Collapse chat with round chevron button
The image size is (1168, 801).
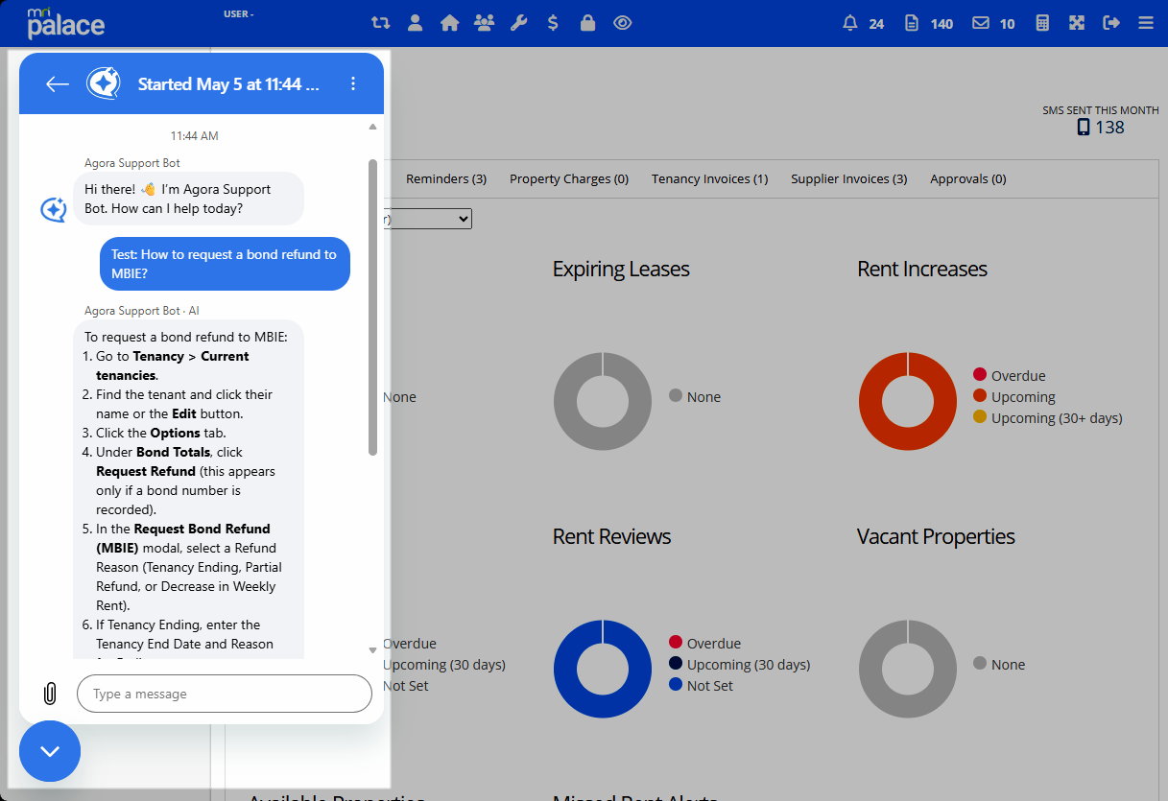coord(50,751)
